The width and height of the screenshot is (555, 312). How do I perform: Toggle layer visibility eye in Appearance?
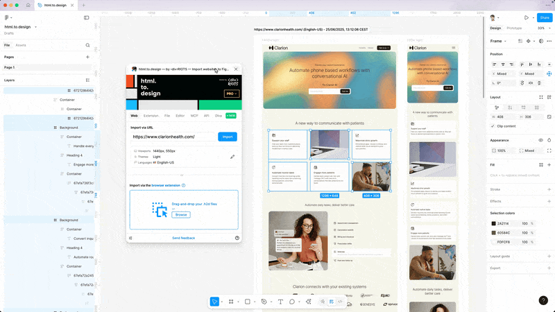(540, 140)
